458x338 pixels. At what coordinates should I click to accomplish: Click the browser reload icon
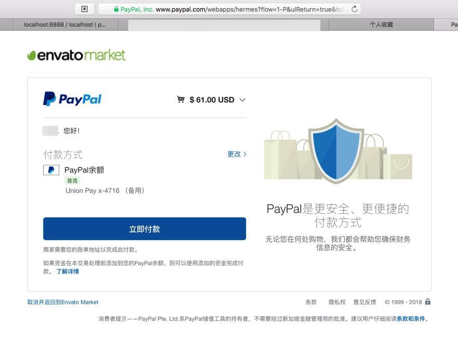click(354, 9)
